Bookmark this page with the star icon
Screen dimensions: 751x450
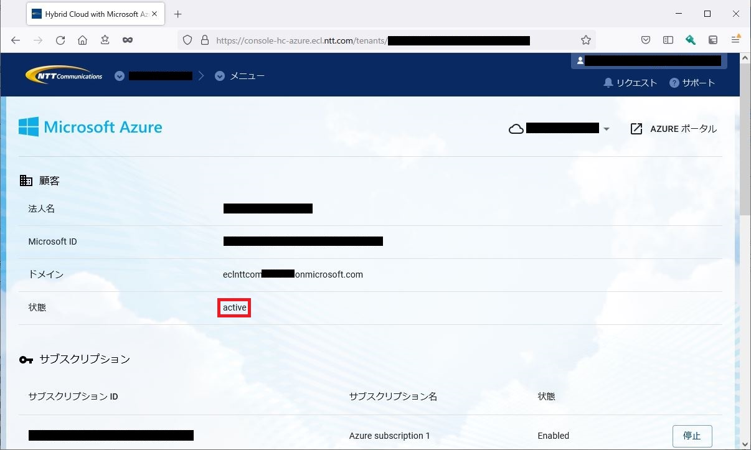pyautogui.click(x=585, y=40)
